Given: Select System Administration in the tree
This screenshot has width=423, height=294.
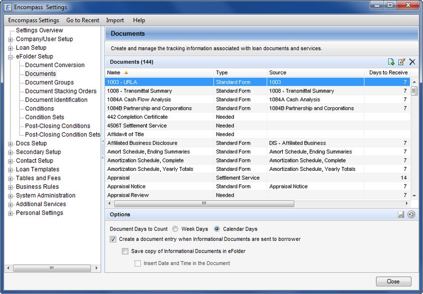Looking at the screenshot, I should (x=46, y=196).
